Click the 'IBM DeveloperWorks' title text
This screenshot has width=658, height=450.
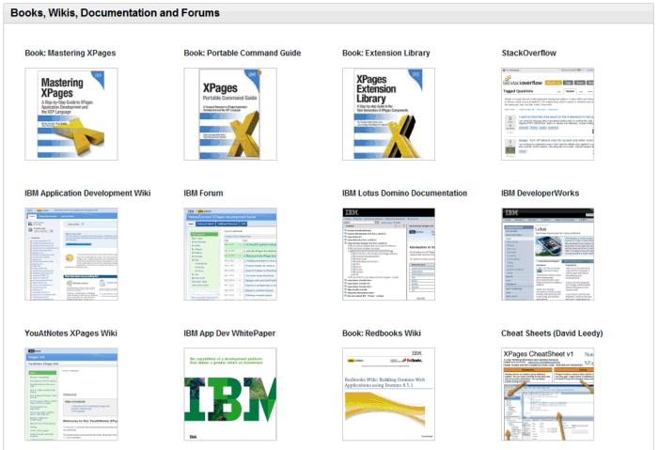pos(540,194)
